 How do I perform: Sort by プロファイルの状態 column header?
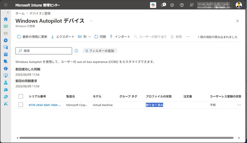click(159, 96)
